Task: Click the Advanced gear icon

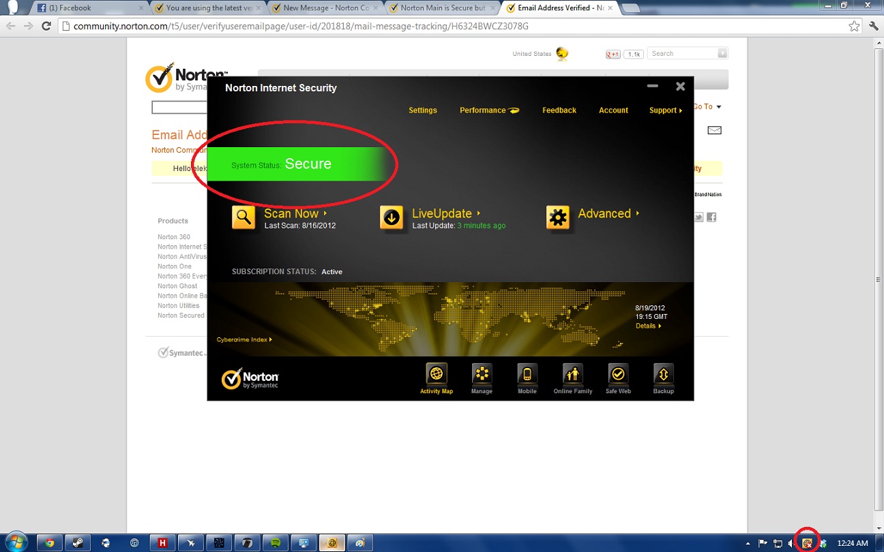Action: (558, 217)
